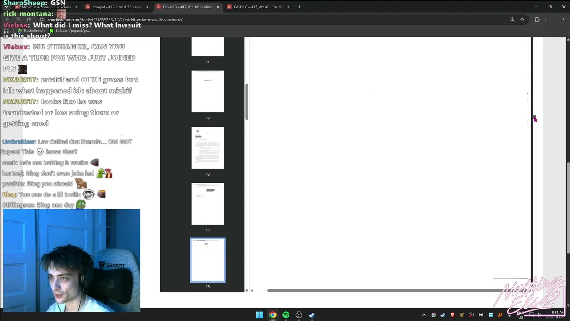Open Chrome from the taskbar

click(x=273, y=315)
